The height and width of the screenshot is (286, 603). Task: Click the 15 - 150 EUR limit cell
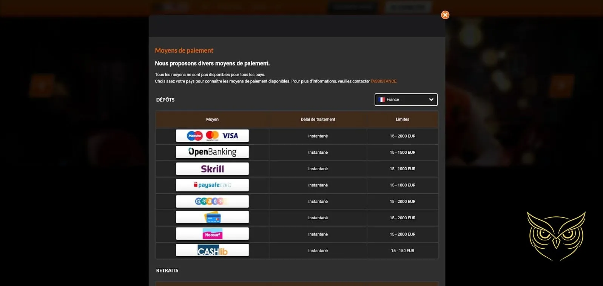[x=403, y=251]
